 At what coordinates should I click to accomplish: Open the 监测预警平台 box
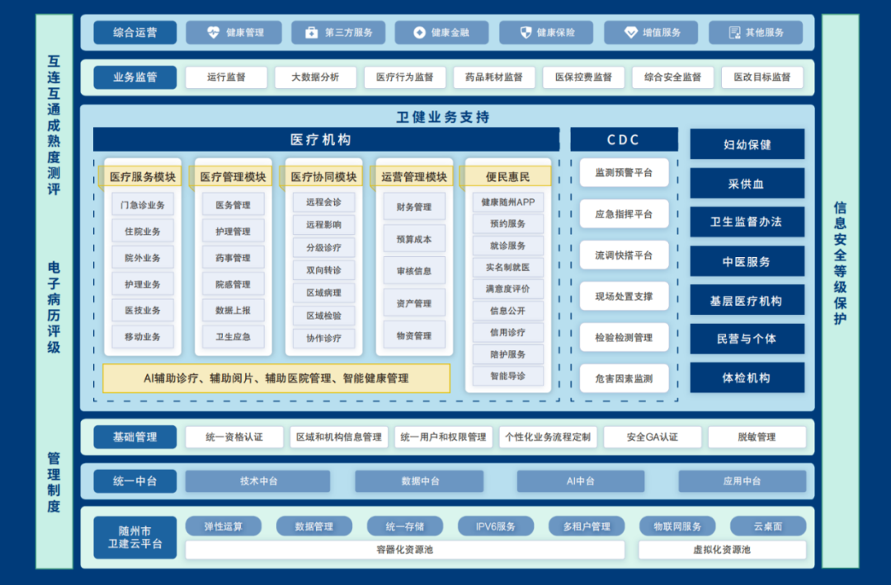tap(624, 173)
